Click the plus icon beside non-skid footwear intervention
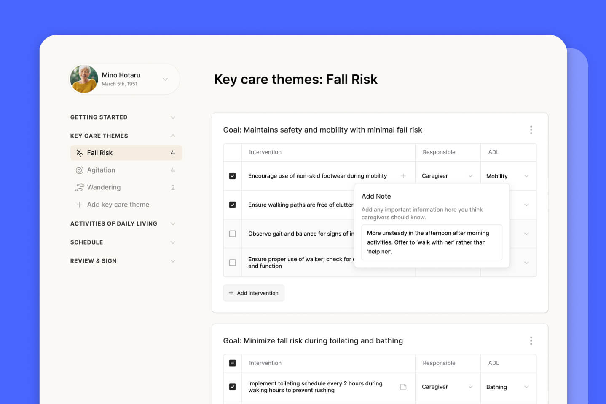Screen dimensions: 606x404 coord(403,176)
